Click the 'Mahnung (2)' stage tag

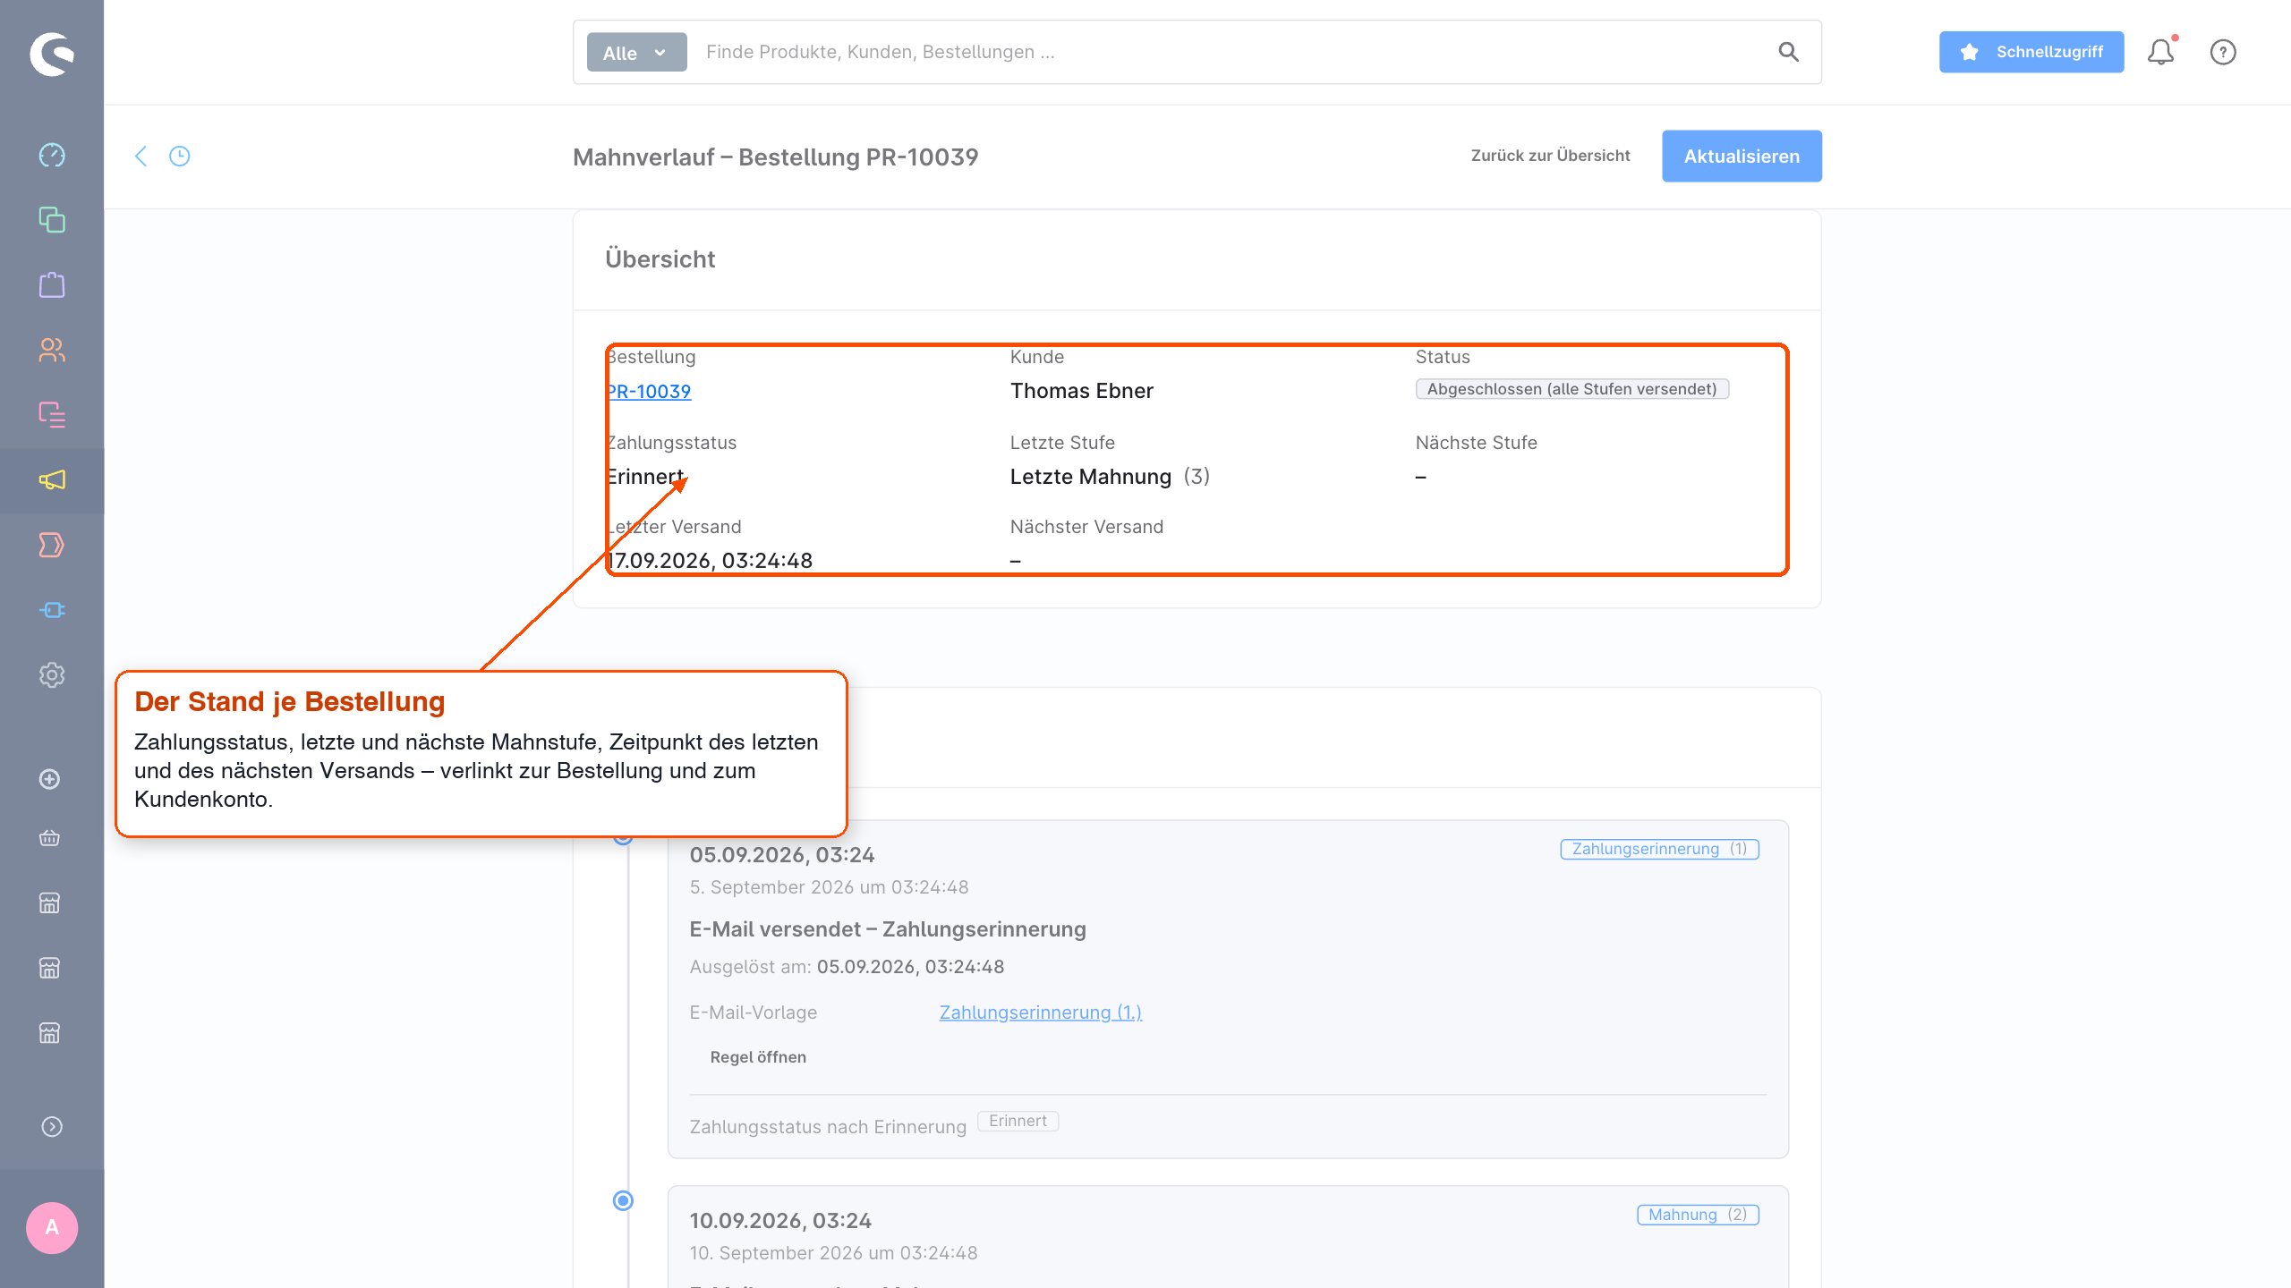tap(1698, 1215)
